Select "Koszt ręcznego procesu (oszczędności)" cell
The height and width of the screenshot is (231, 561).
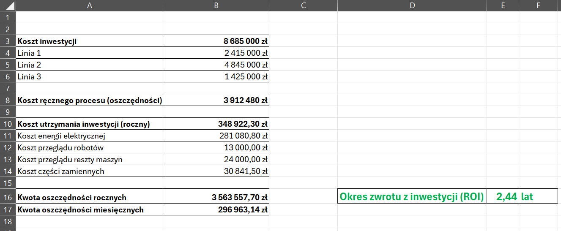coord(89,100)
